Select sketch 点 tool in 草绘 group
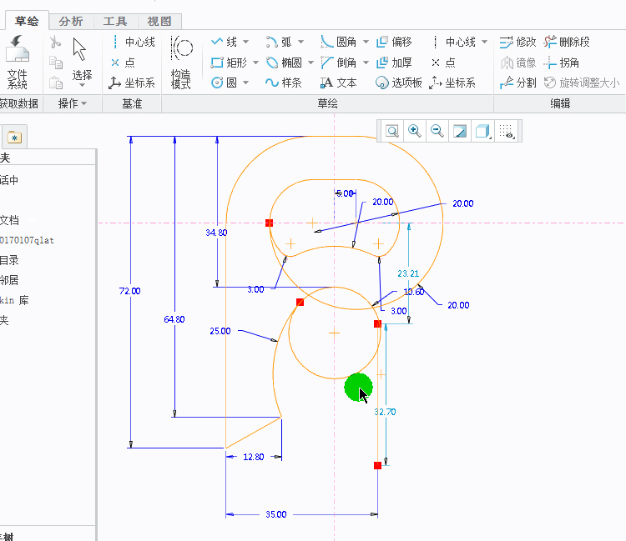Image resolution: width=626 pixels, height=541 pixels. [x=443, y=63]
